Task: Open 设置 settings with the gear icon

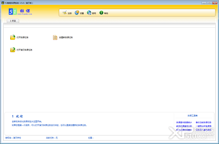Action: click(x=79, y=13)
